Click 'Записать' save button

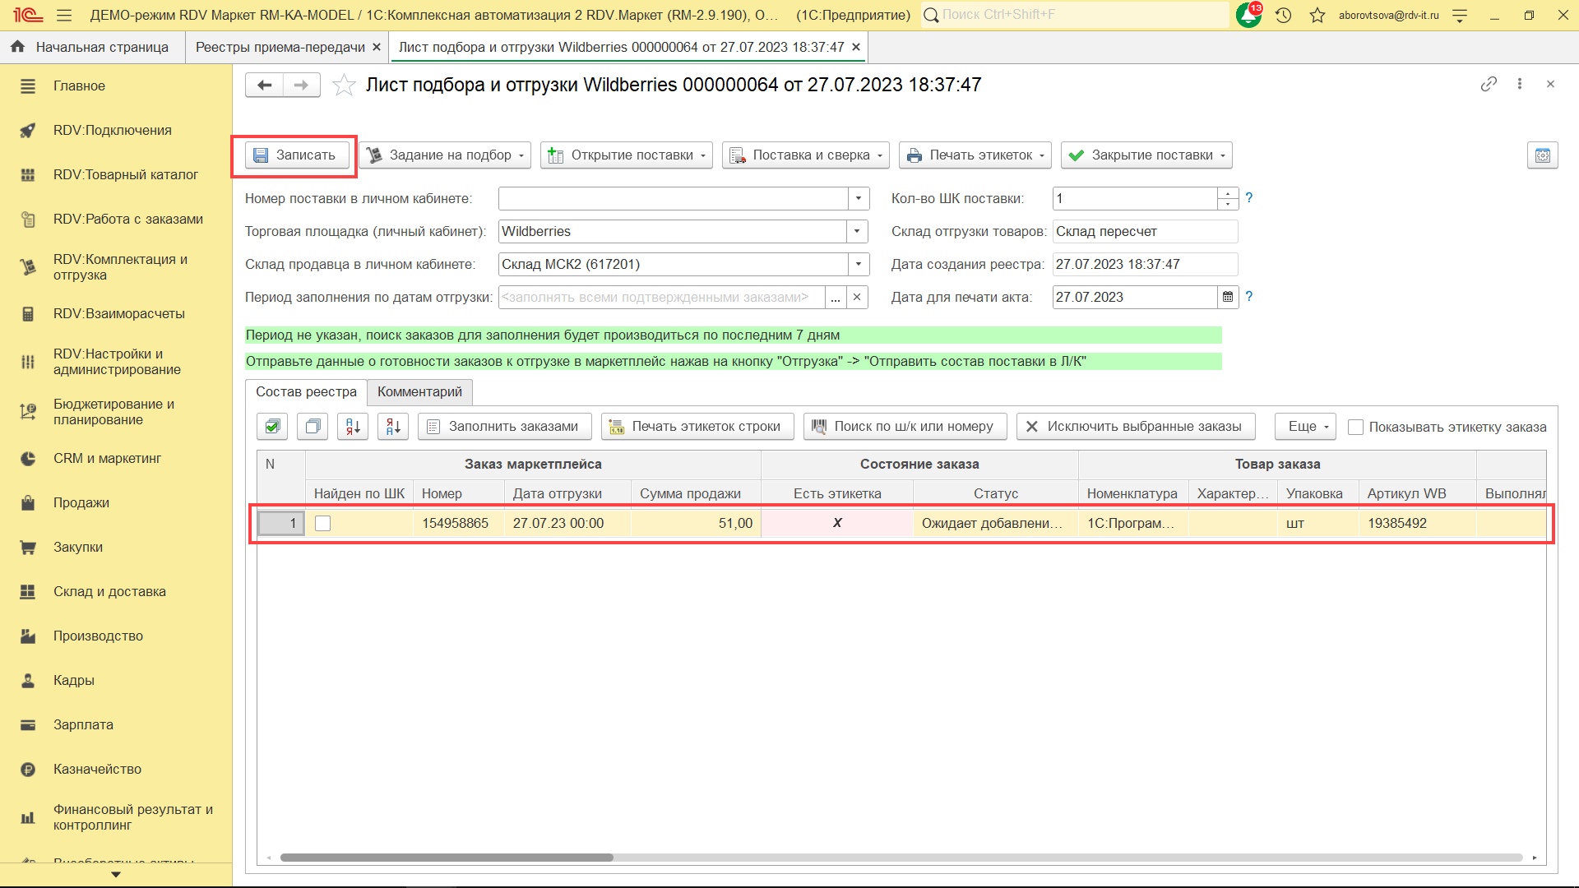pos(296,155)
